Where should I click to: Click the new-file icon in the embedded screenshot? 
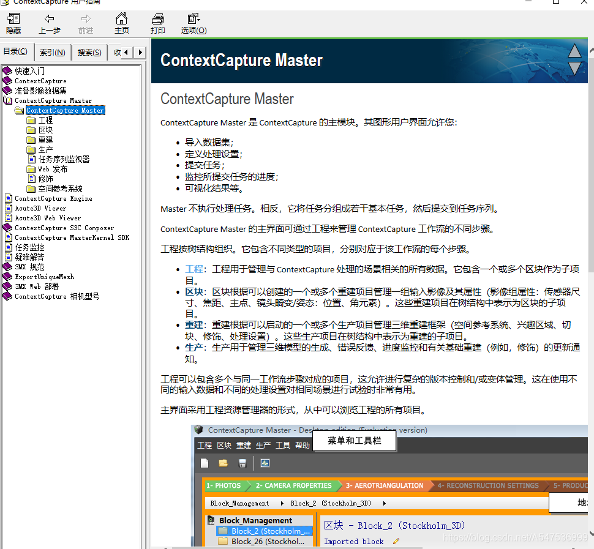[205, 463]
